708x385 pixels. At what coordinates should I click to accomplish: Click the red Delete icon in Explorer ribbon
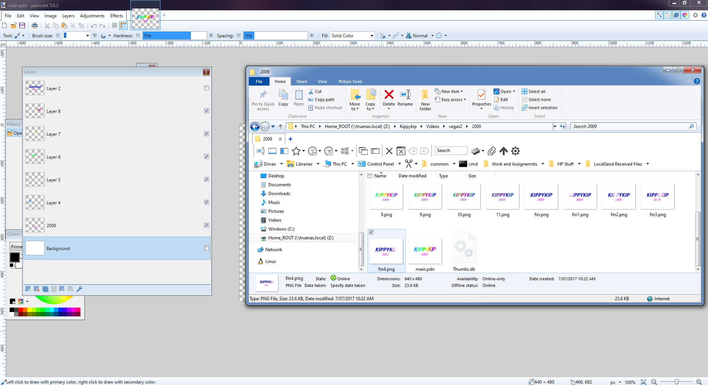(x=389, y=95)
